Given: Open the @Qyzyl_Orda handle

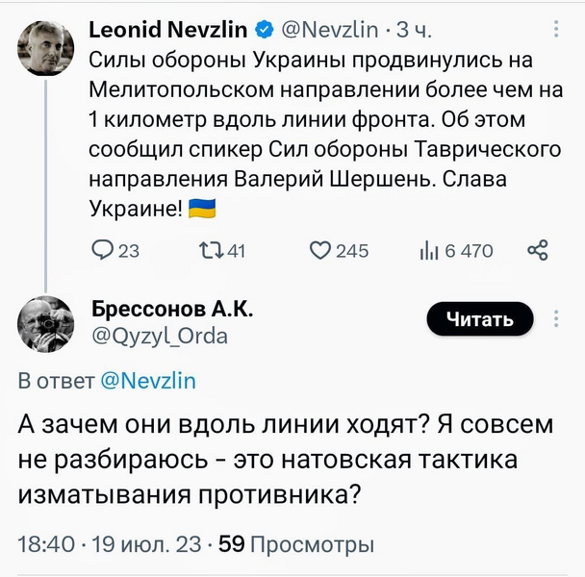Looking at the screenshot, I should [x=160, y=335].
